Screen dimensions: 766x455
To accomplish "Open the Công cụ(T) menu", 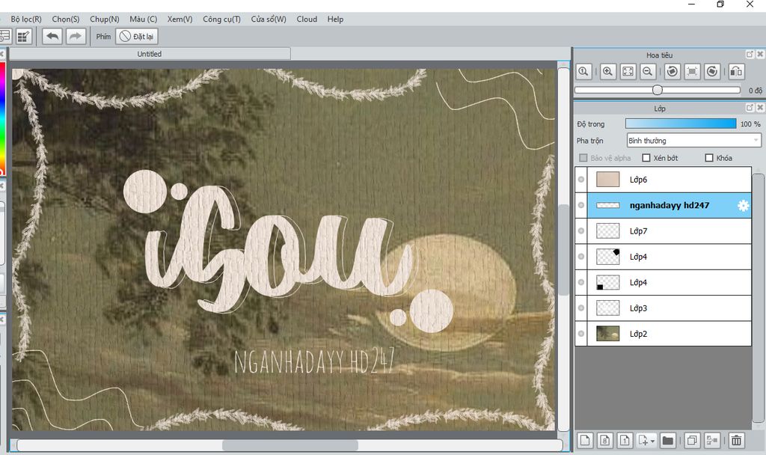I will (221, 19).
